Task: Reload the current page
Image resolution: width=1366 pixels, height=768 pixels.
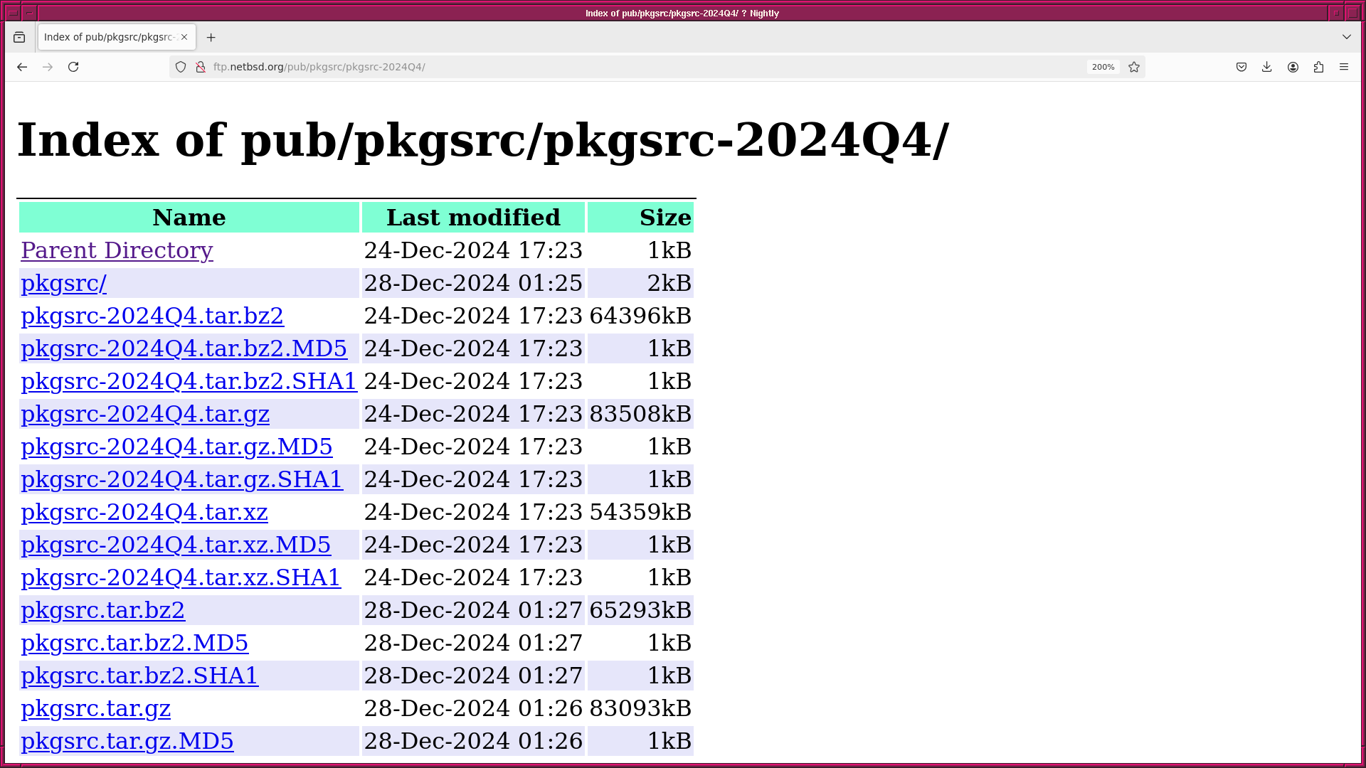Action: coord(73,67)
